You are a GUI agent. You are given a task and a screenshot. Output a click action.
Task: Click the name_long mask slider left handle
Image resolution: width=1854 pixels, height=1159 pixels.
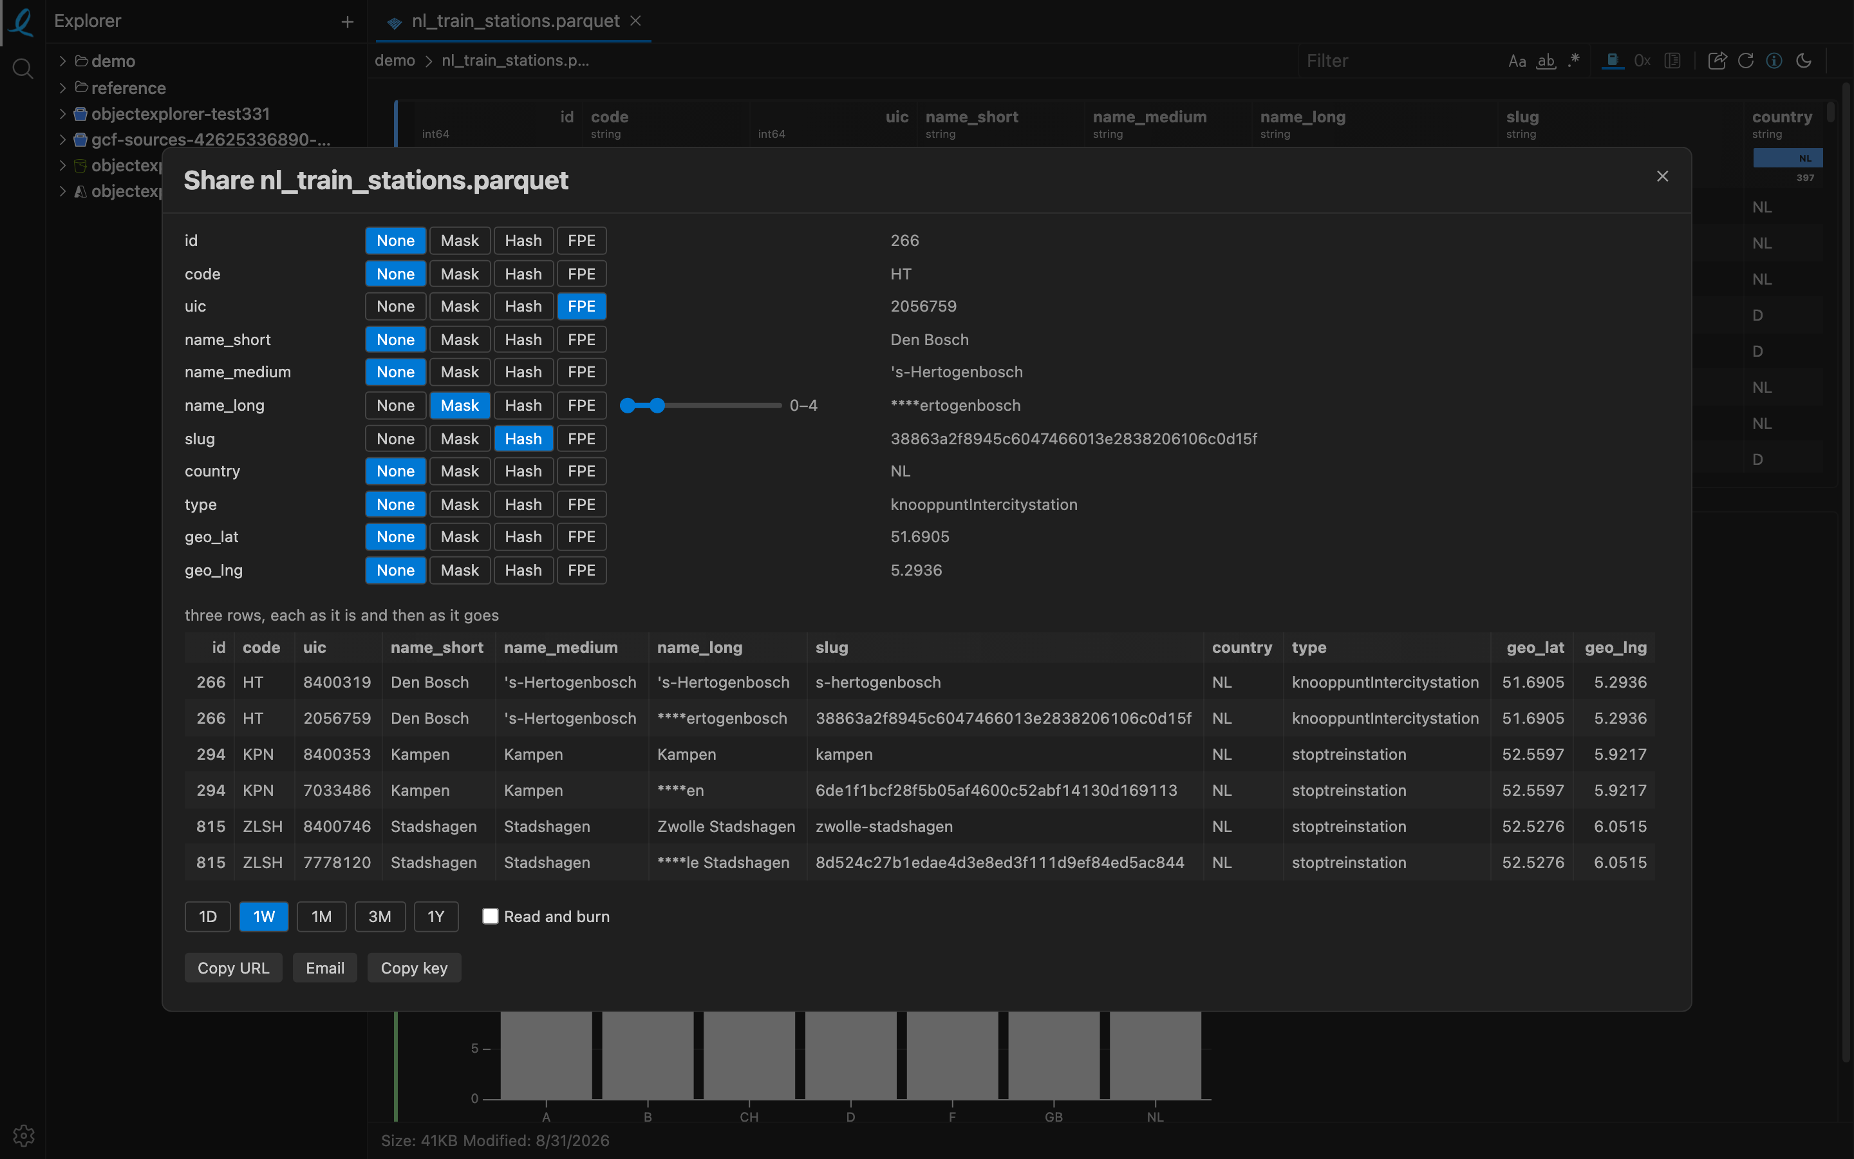coord(628,406)
